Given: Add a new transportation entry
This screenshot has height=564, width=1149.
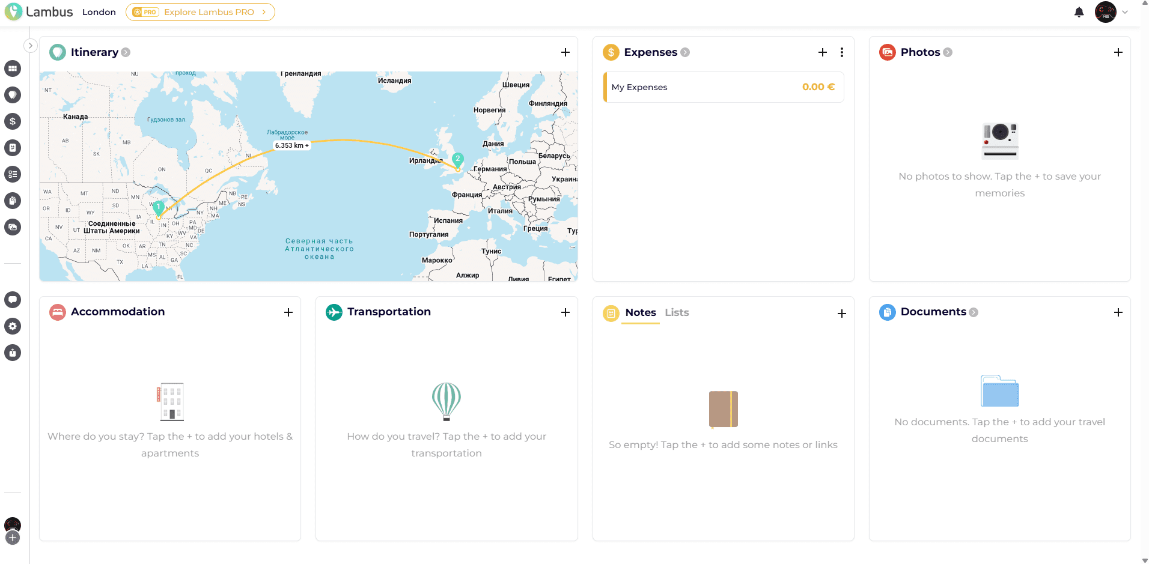Looking at the screenshot, I should pyautogui.click(x=565, y=312).
